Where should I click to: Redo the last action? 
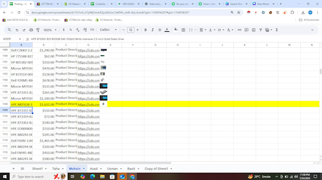click(x=24, y=30)
